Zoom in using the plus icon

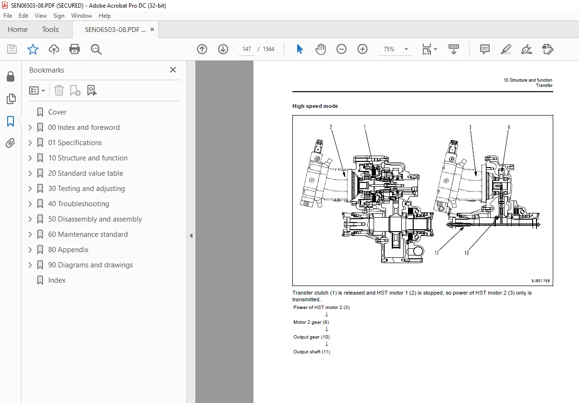click(x=363, y=49)
